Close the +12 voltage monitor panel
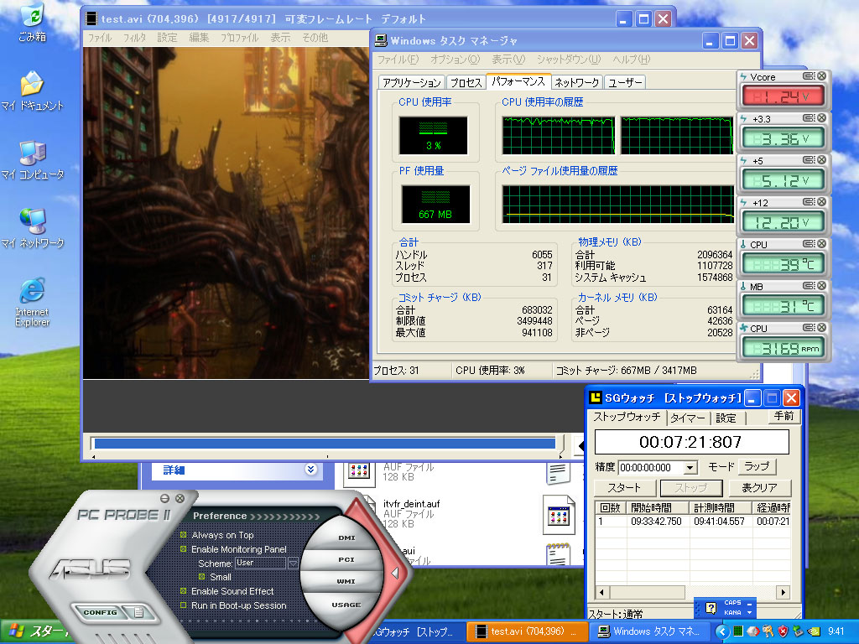Viewport: 859px width, 644px height. (x=821, y=201)
